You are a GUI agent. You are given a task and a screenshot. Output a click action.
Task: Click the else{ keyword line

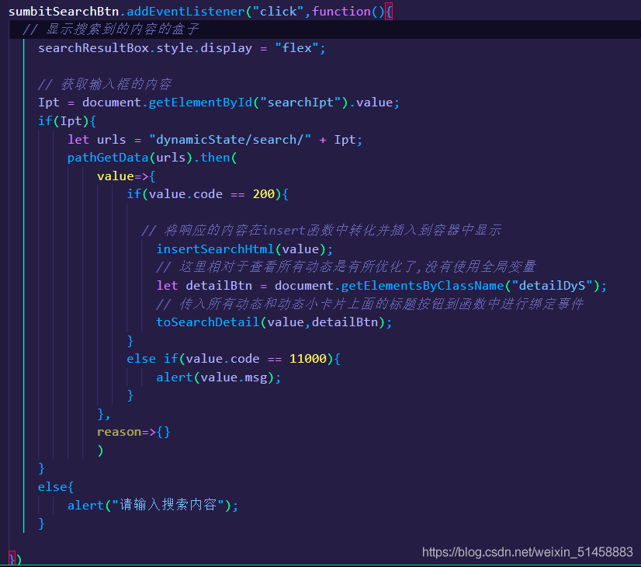(56, 487)
